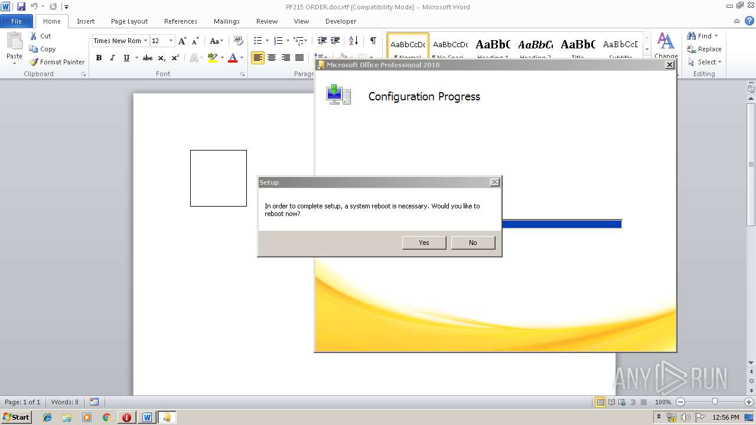The width and height of the screenshot is (756, 425).
Task: Click the zoom in plus button
Action: click(x=749, y=402)
